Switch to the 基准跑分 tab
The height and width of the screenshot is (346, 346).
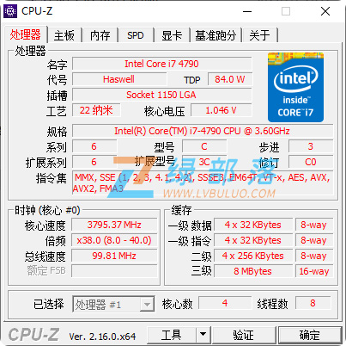215,35
